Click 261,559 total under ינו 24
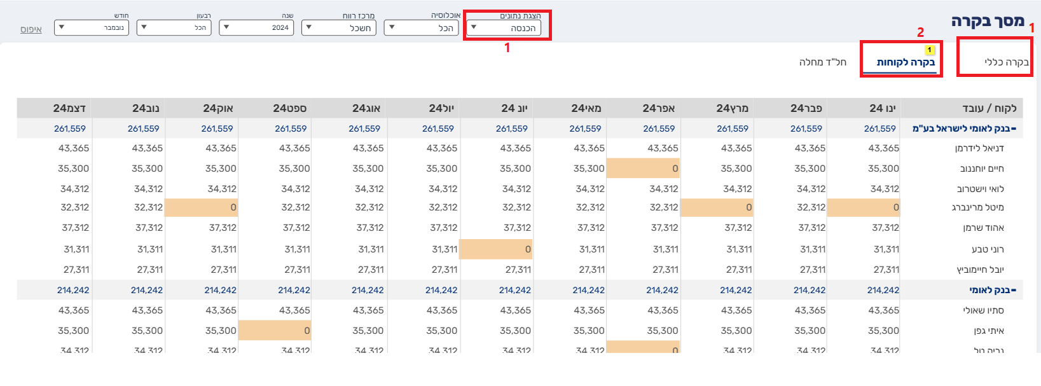Image resolution: width=1041 pixels, height=386 pixels. pos(880,128)
